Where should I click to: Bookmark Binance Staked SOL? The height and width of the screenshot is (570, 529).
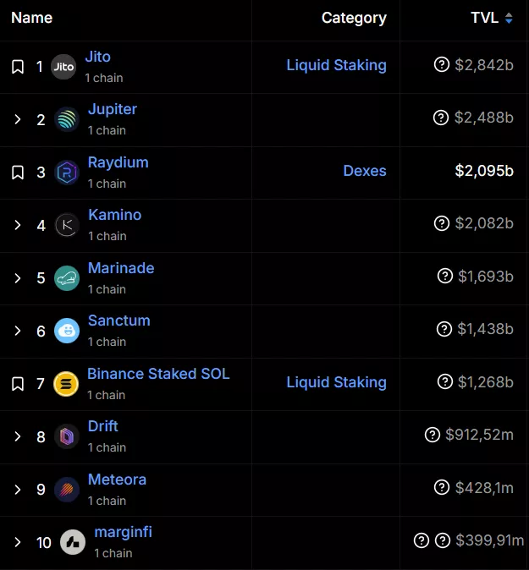18,384
